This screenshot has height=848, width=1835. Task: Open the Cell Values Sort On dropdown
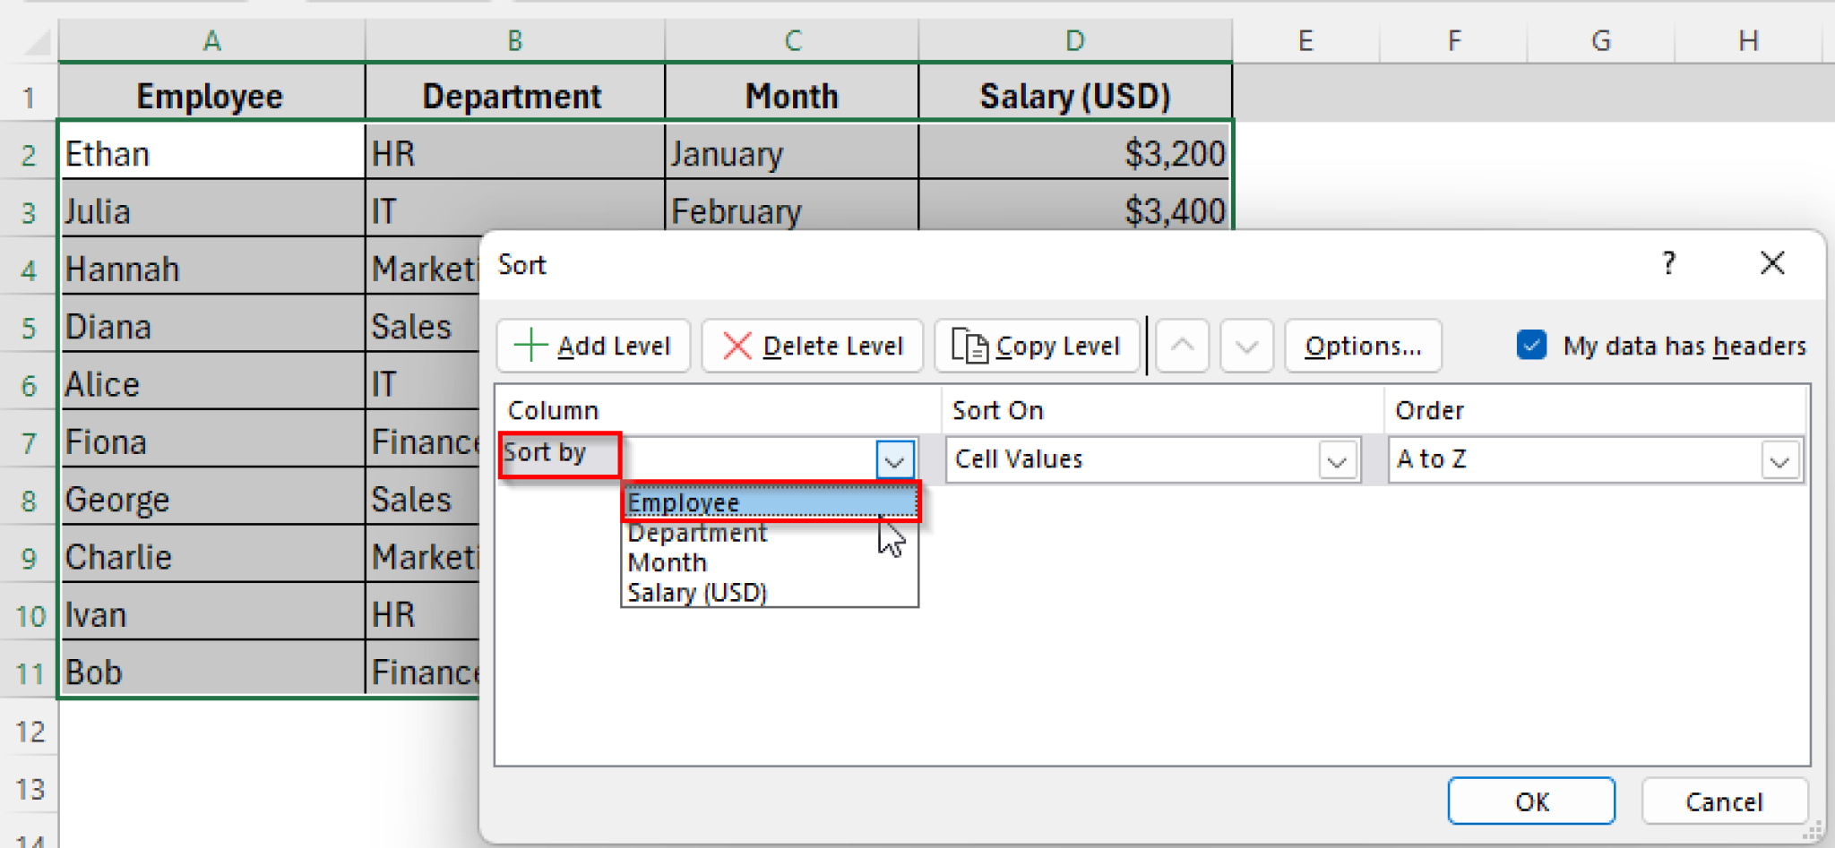pos(1335,459)
